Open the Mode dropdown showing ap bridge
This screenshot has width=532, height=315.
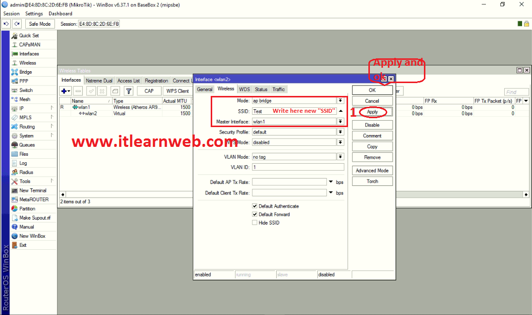(340, 100)
